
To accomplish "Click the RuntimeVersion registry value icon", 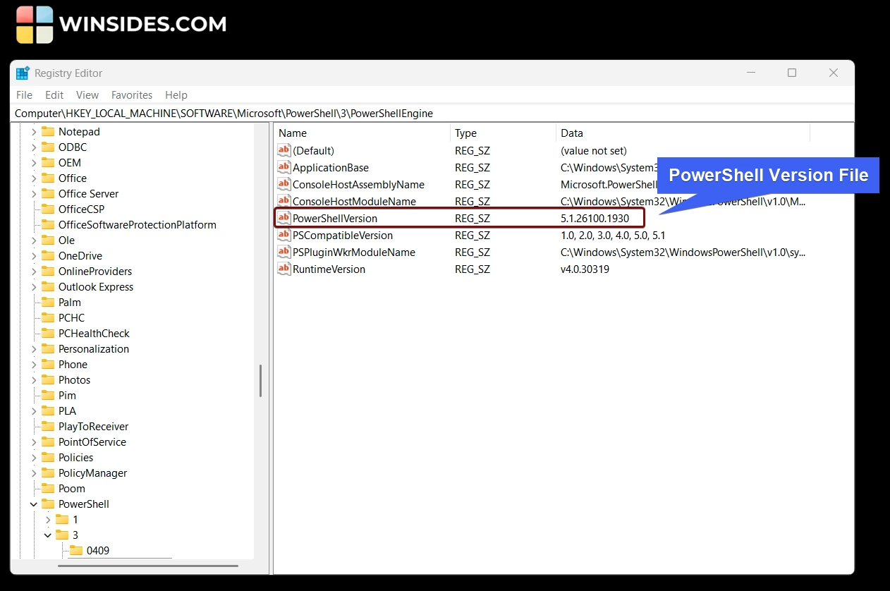I will click(284, 269).
